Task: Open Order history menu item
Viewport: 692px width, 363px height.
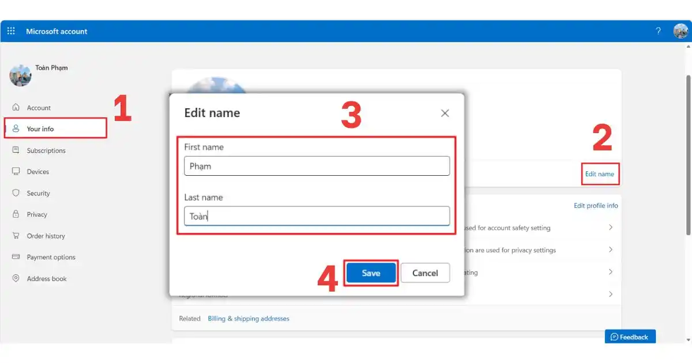Action: click(46, 236)
